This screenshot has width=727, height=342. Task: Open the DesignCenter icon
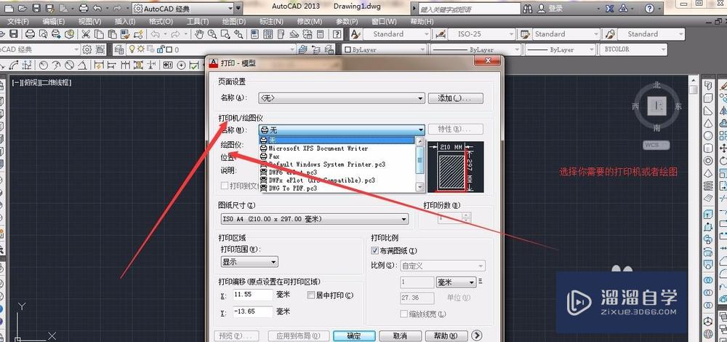point(268,34)
